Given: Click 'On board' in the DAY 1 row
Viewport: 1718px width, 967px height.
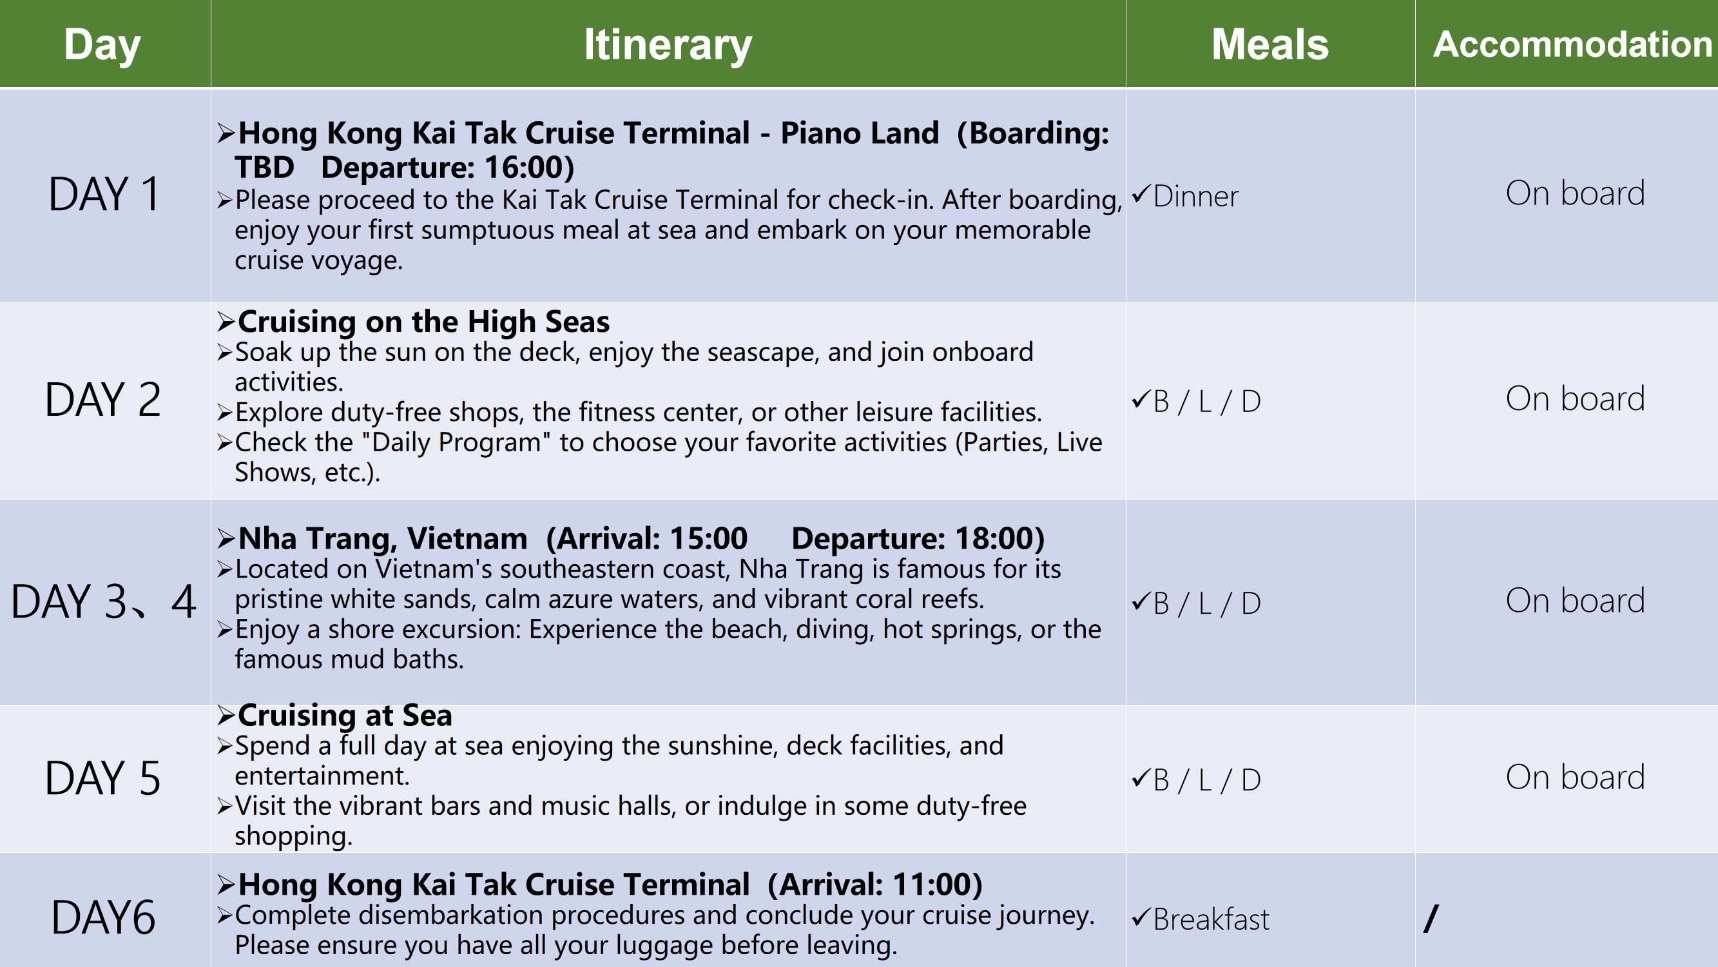Looking at the screenshot, I should point(1576,193).
